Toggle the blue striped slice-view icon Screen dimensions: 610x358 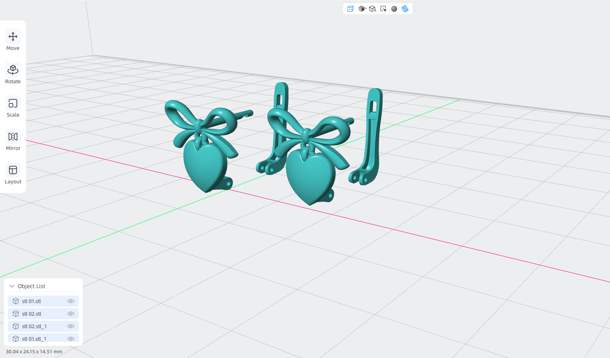click(405, 9)
